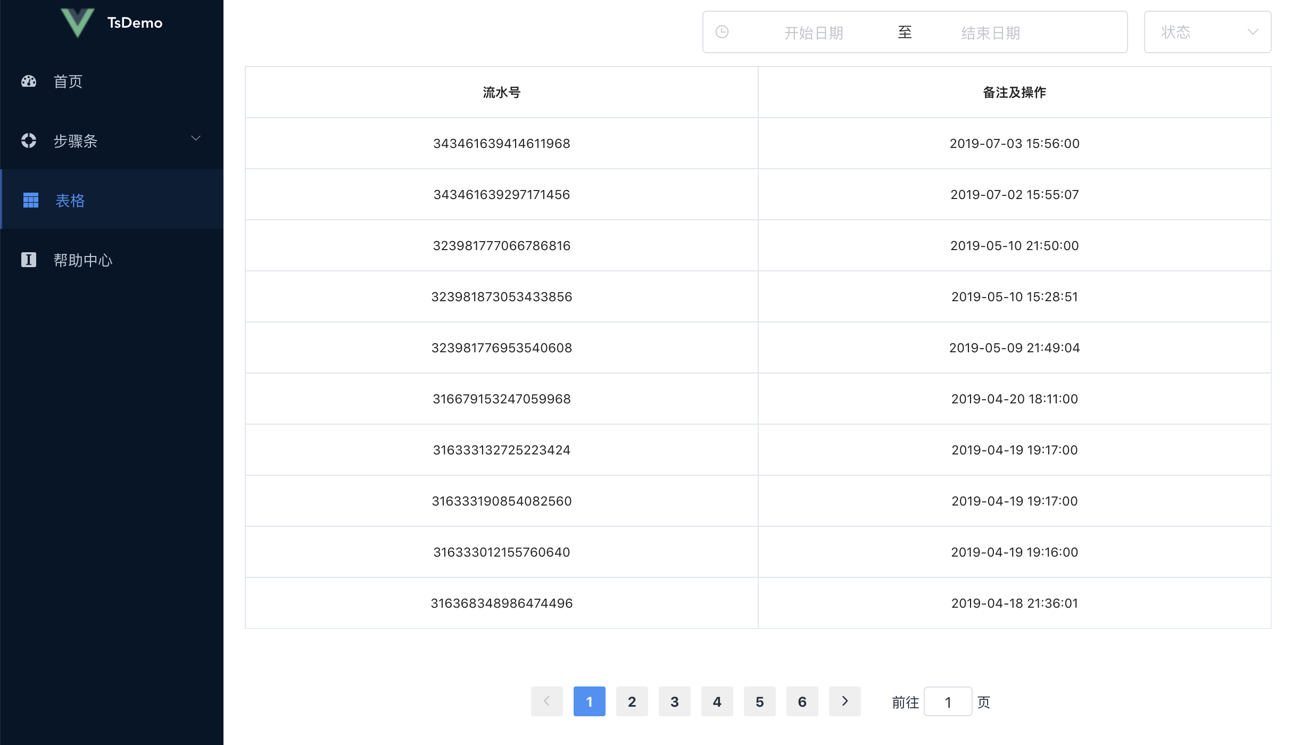Click the clock icon in date picker

722,32
